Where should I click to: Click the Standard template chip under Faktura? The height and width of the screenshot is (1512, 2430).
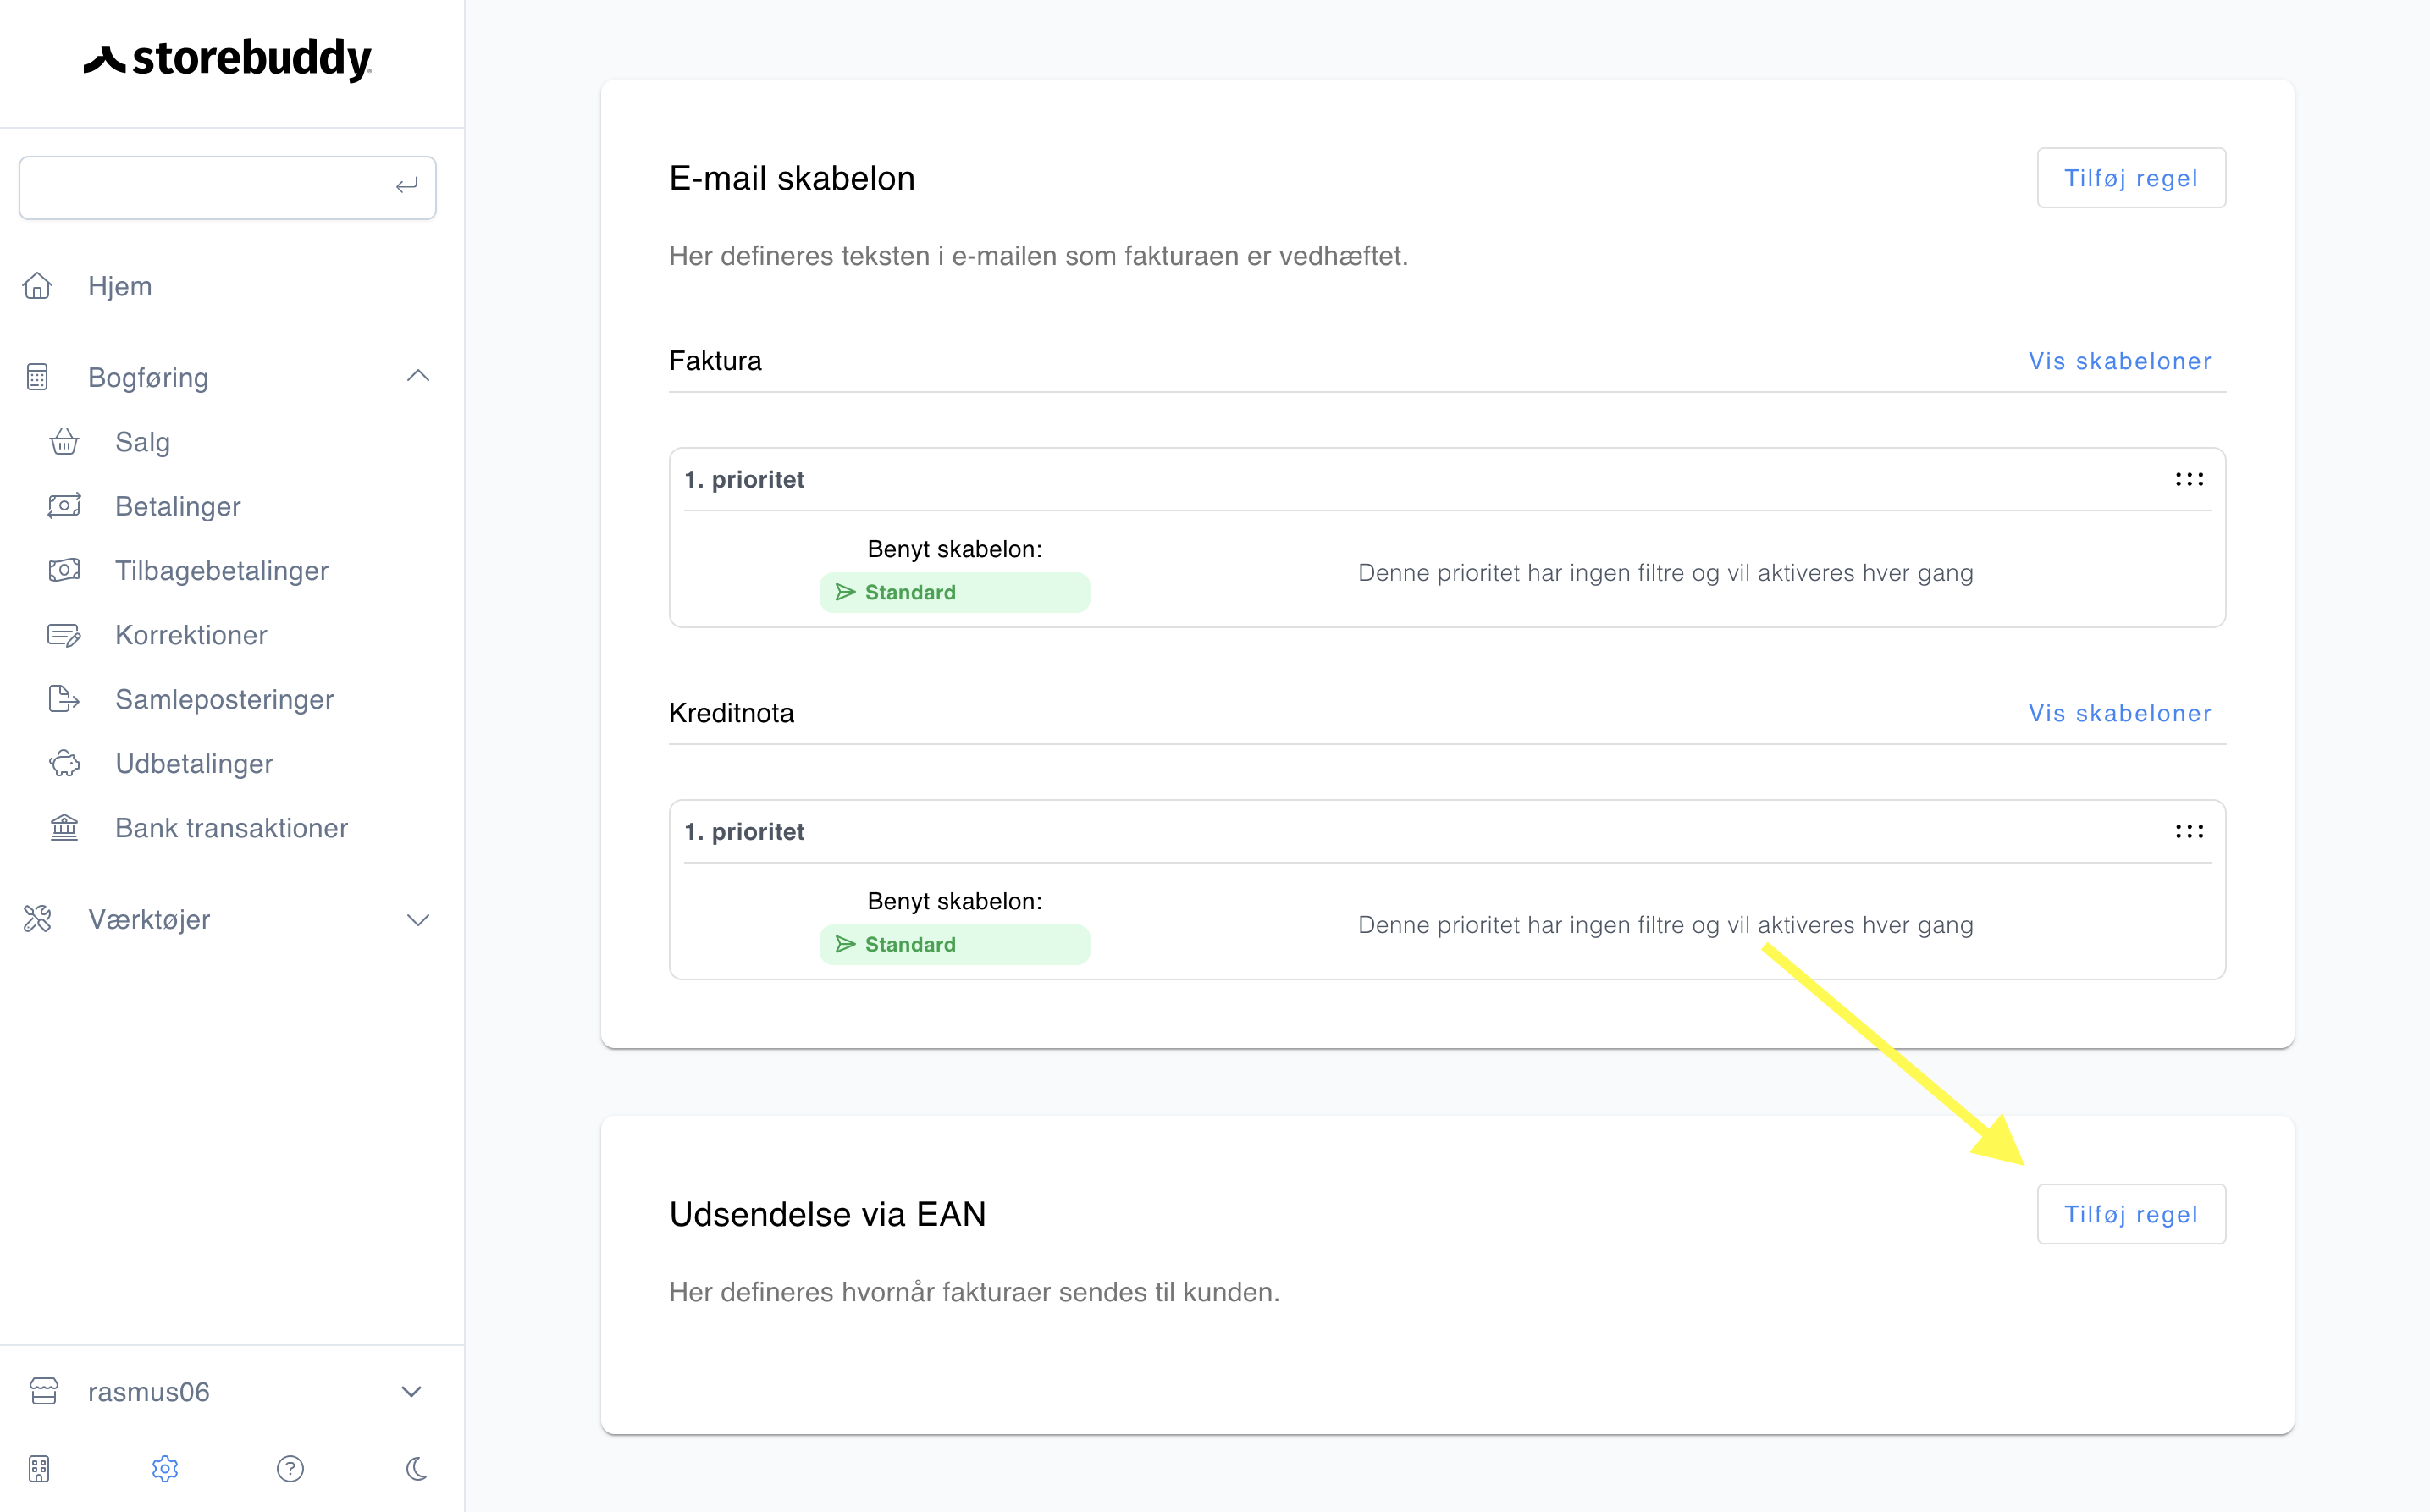click(x=954, y=592)
